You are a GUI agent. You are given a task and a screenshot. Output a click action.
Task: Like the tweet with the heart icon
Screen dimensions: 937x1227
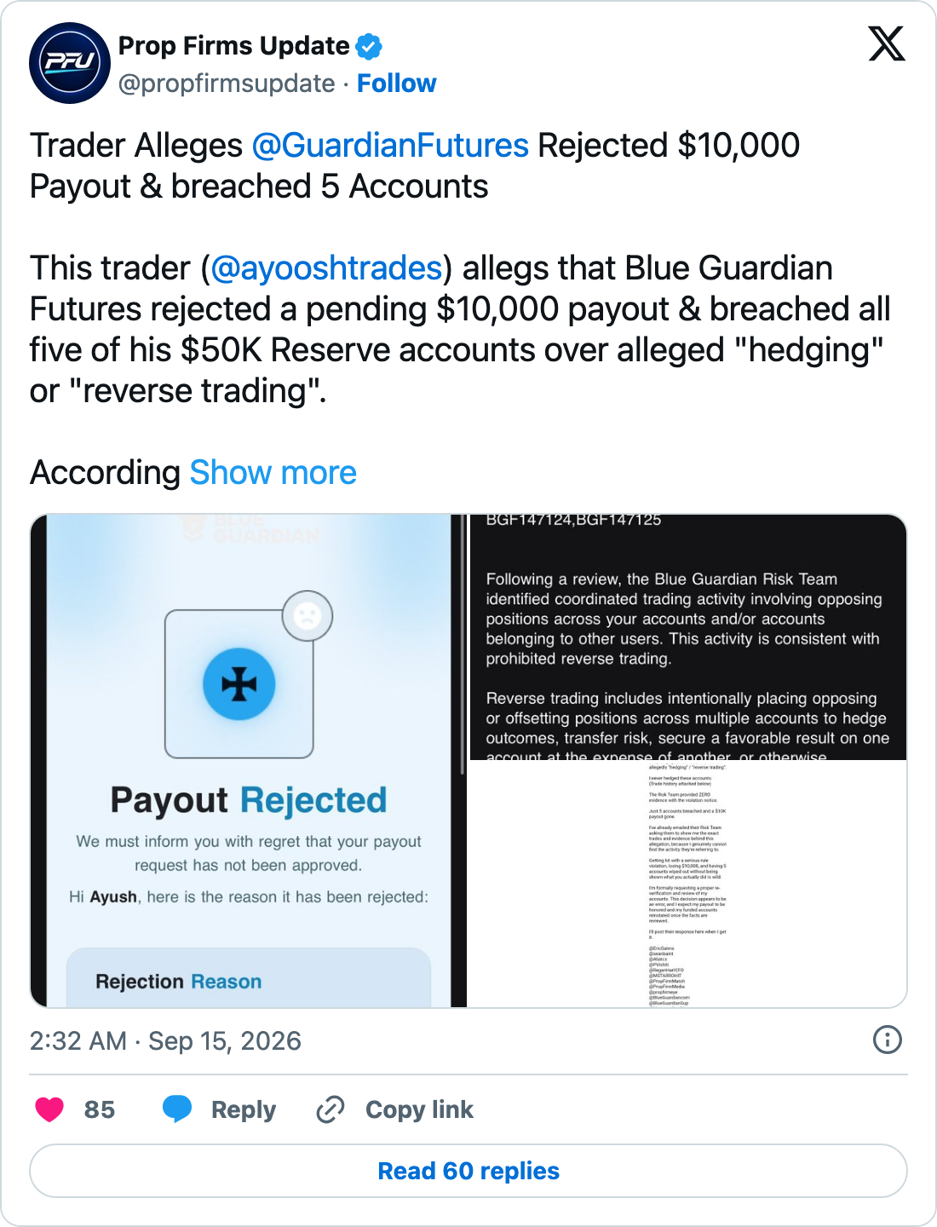click(x=49, y=1109)
